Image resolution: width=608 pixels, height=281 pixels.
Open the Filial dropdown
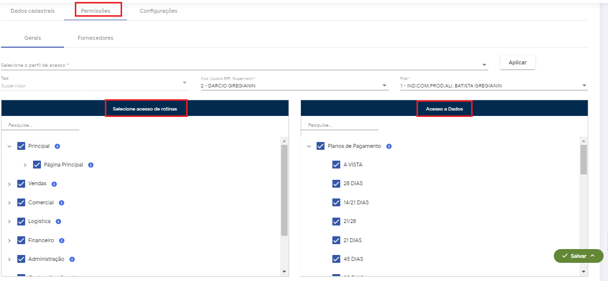coord(584,85)
